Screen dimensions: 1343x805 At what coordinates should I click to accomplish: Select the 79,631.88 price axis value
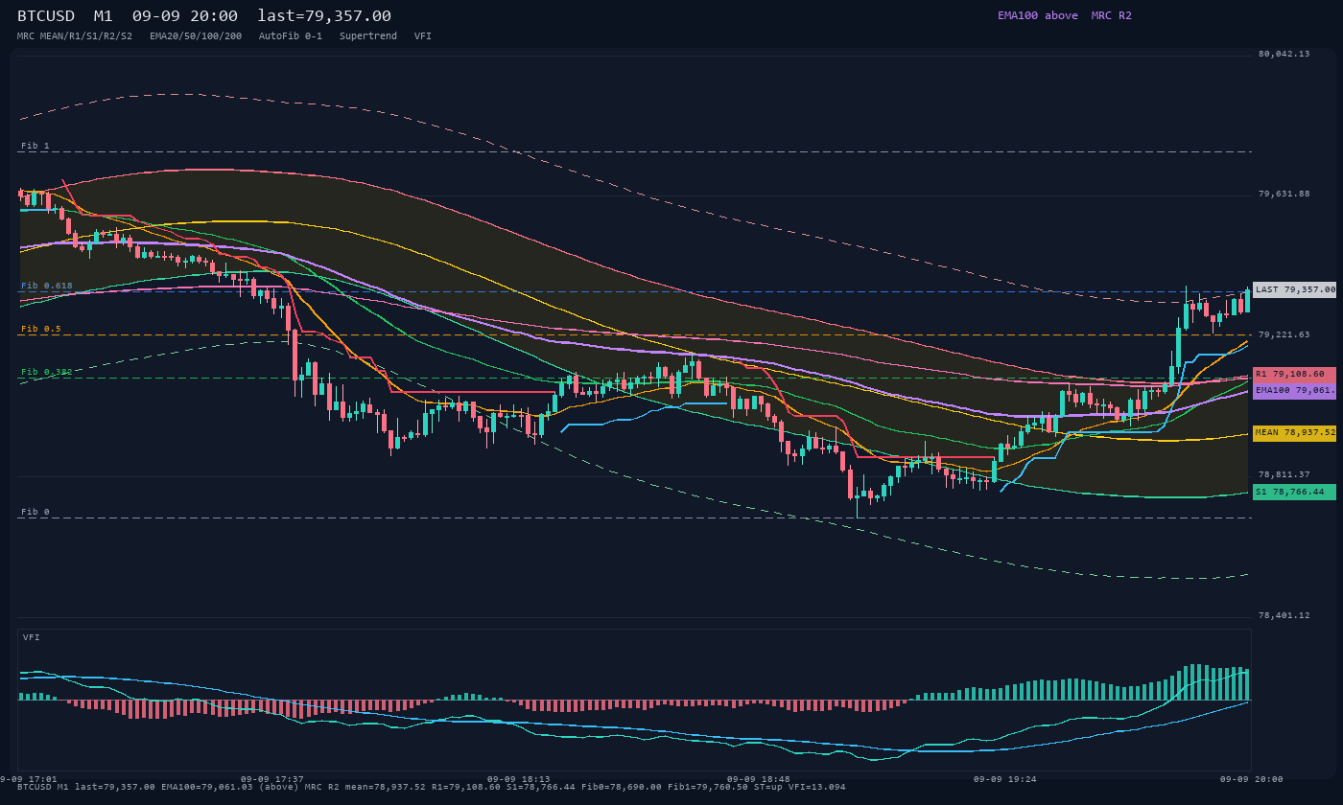[1284, 194]
